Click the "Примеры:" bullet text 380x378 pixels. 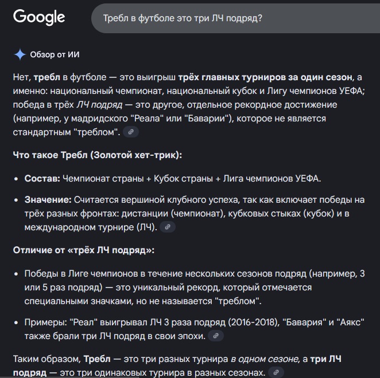point(43,321)
